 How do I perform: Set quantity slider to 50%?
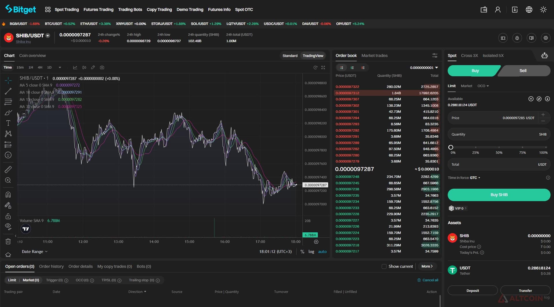499,147
